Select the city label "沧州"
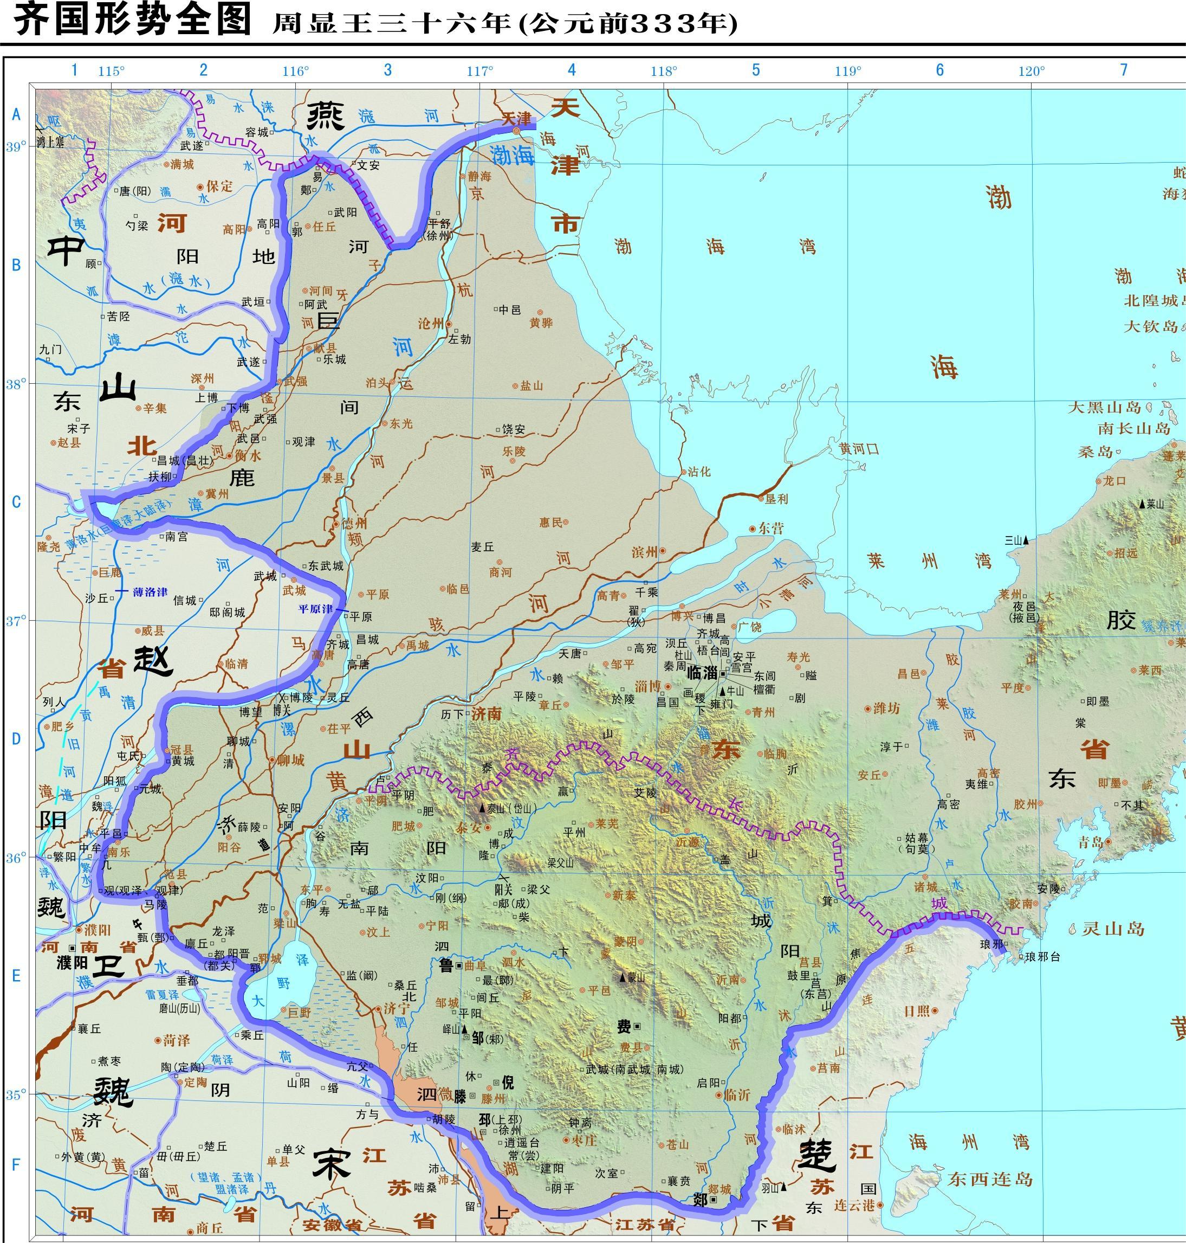1186x1243 pixels. pyautogui.click(x=431, y=324)
